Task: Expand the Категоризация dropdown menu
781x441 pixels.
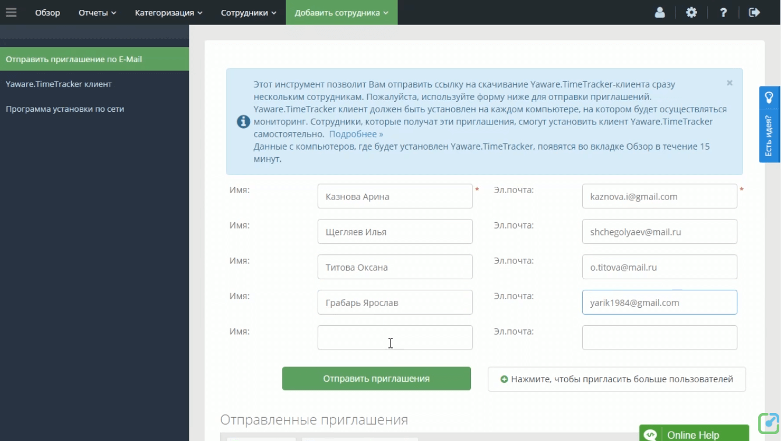Action: pos(168,12)
